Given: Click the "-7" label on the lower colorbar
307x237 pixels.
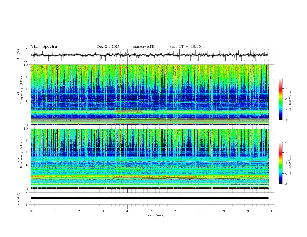Looking at the screenshot, I should coord(286,184).
